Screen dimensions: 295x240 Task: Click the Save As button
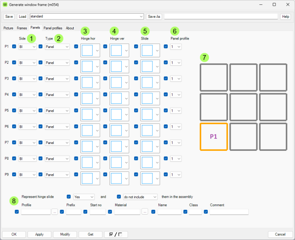tap(154, 17)
